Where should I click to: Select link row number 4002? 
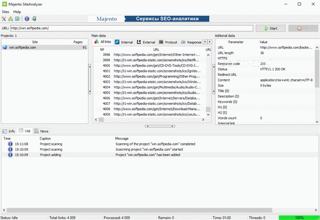(149, 77)
